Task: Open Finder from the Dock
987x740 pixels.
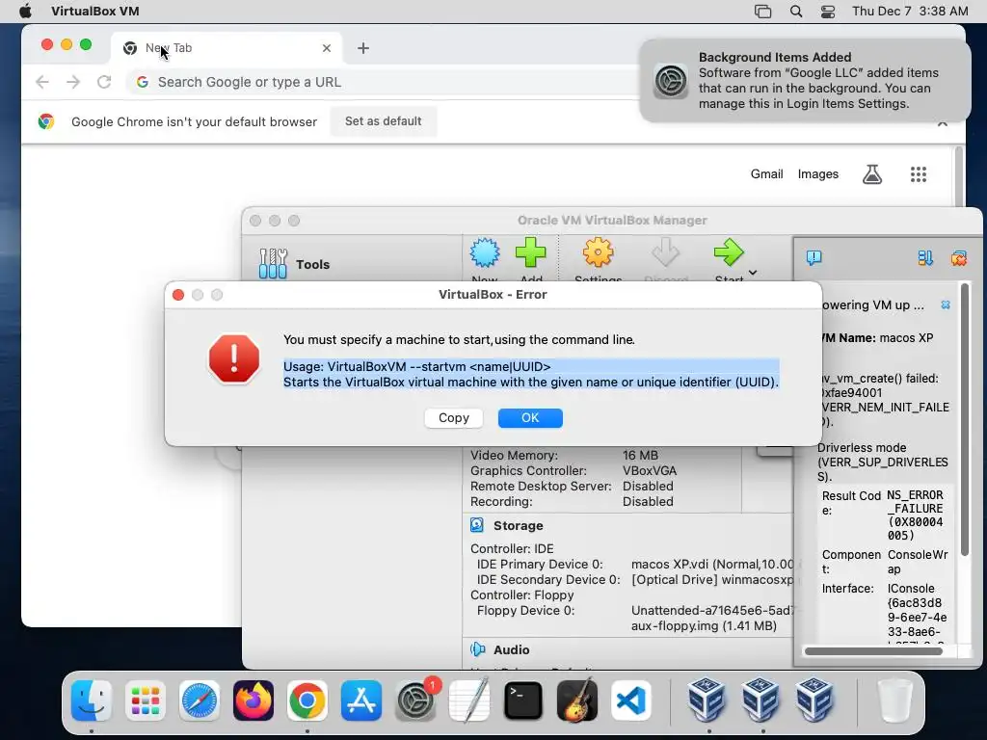Action: pos(92,700)
